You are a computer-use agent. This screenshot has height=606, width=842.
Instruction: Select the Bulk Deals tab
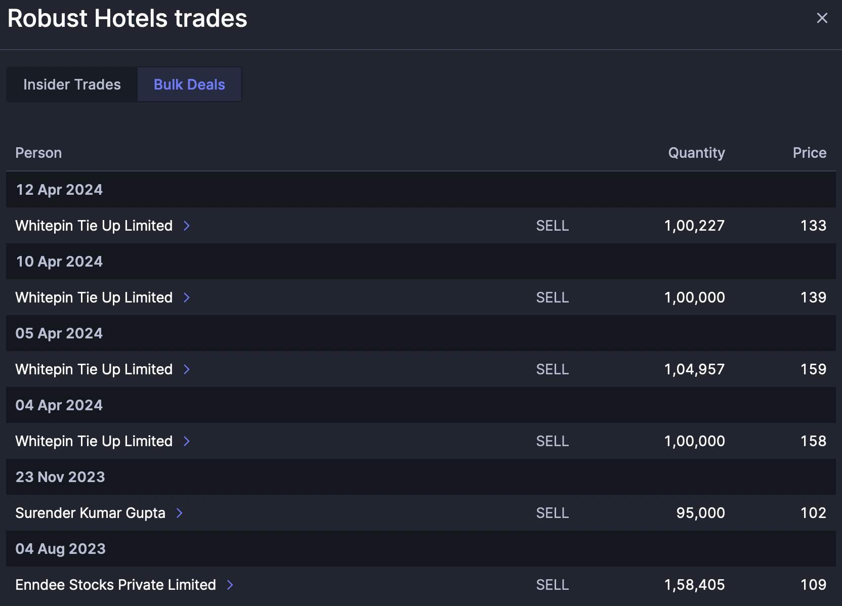pyautogui.click(x=189, y=84)
